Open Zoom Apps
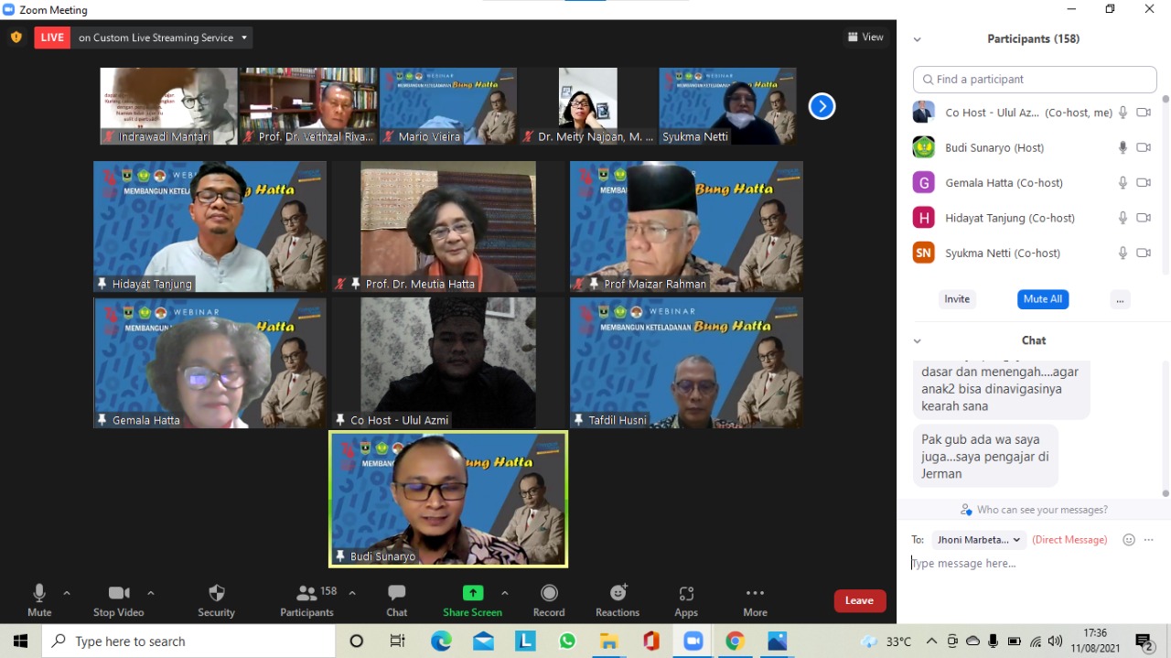1171x658 pixels. [x=685, y=599]
